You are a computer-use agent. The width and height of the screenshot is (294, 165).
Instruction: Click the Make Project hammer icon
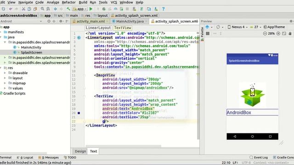click(68, 9)
